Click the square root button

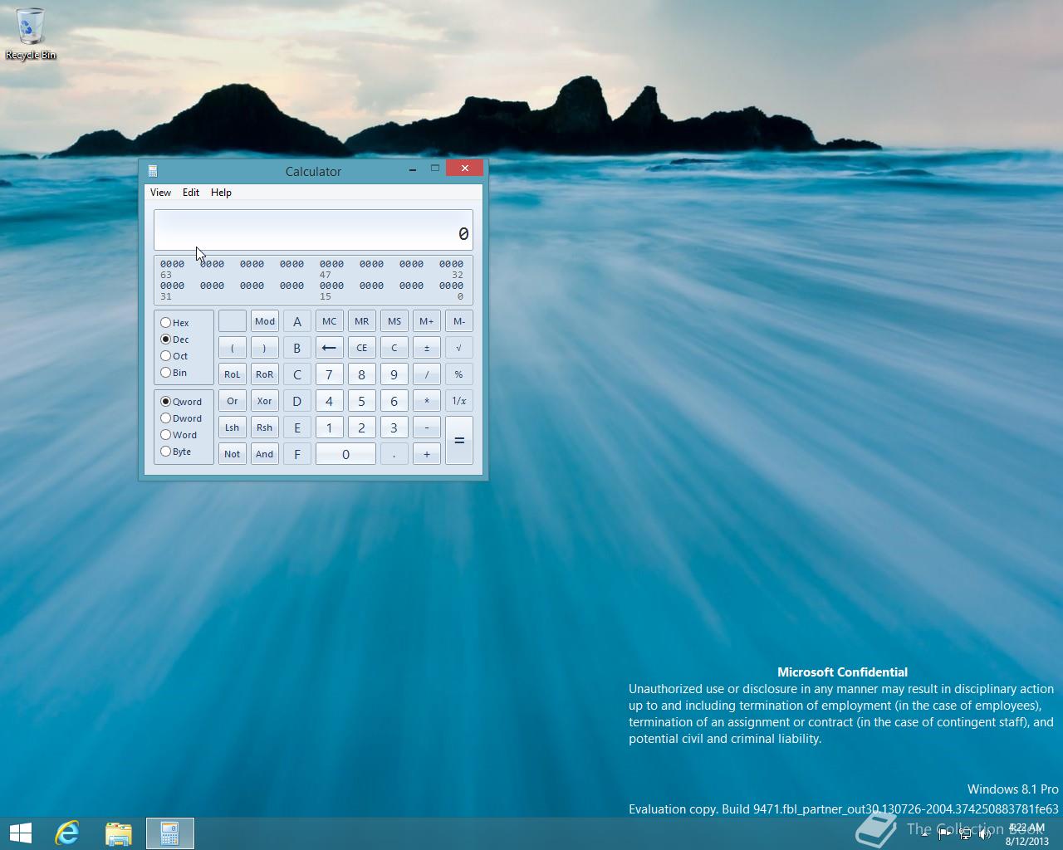(458, 348)
